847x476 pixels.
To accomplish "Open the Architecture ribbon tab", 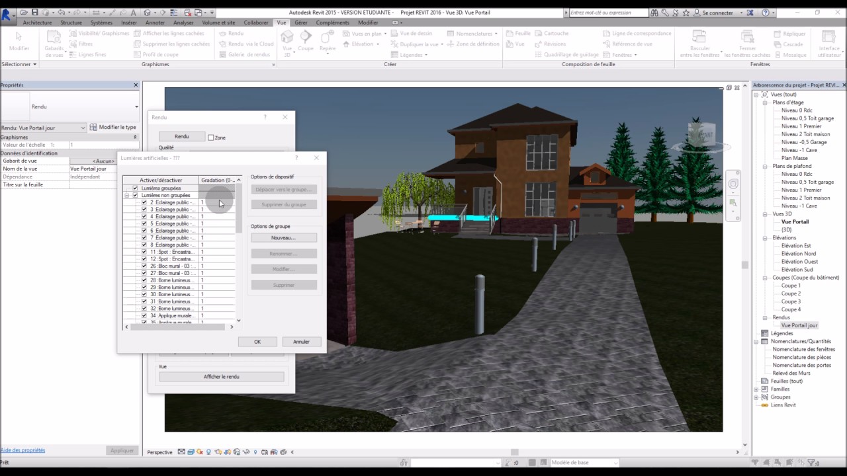I will tap(37, 22).
